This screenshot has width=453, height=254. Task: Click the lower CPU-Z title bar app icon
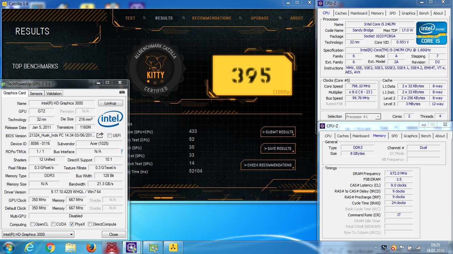(322, 126)
